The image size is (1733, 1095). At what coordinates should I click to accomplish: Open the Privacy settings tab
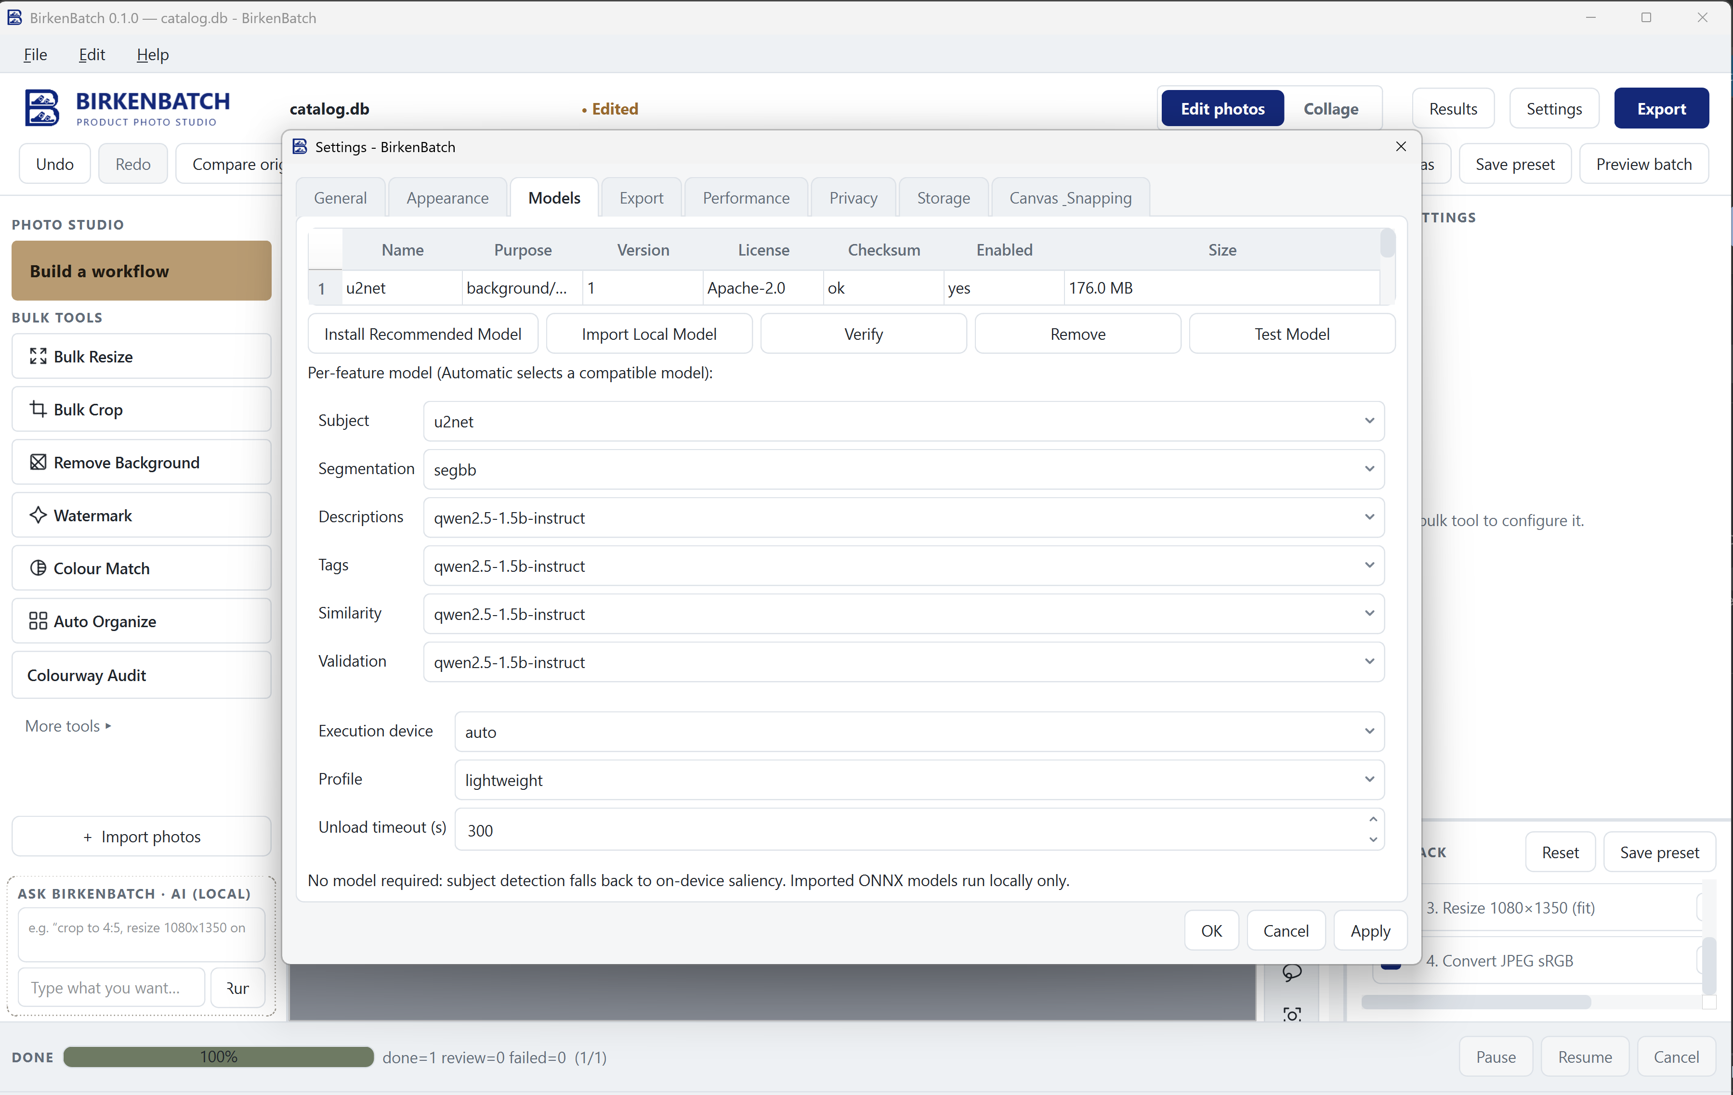tap(853, 198)
